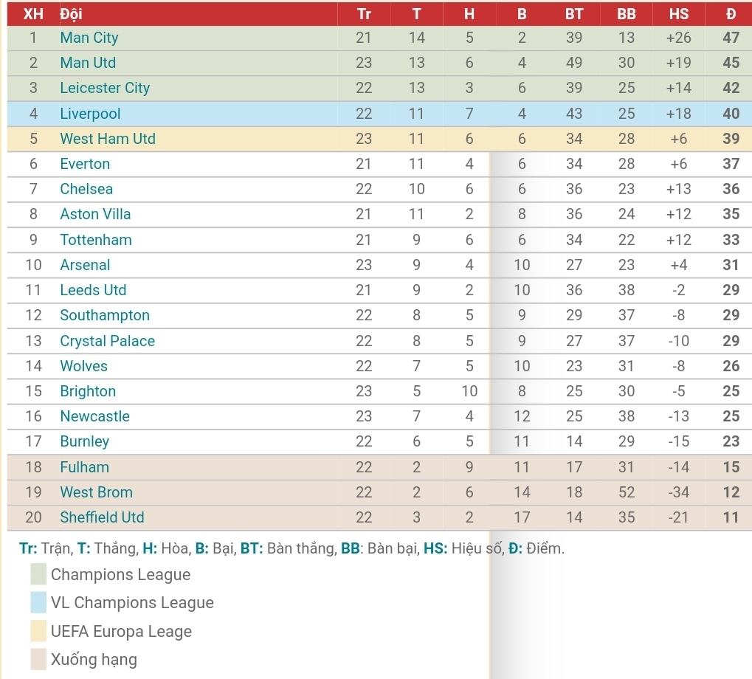Viewport: 752px width, 679px height.
Task: Click the blue VL Champions League swatch
Action: coord(38,602)
